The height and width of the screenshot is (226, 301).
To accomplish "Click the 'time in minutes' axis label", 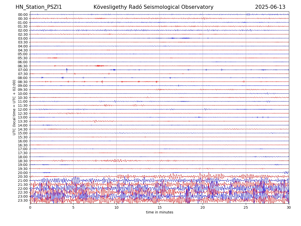I will click(x=160, y=212).
